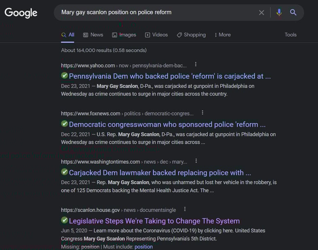Switch to the Shopping tab
The image size is (318, 250).
click(191, 35)
